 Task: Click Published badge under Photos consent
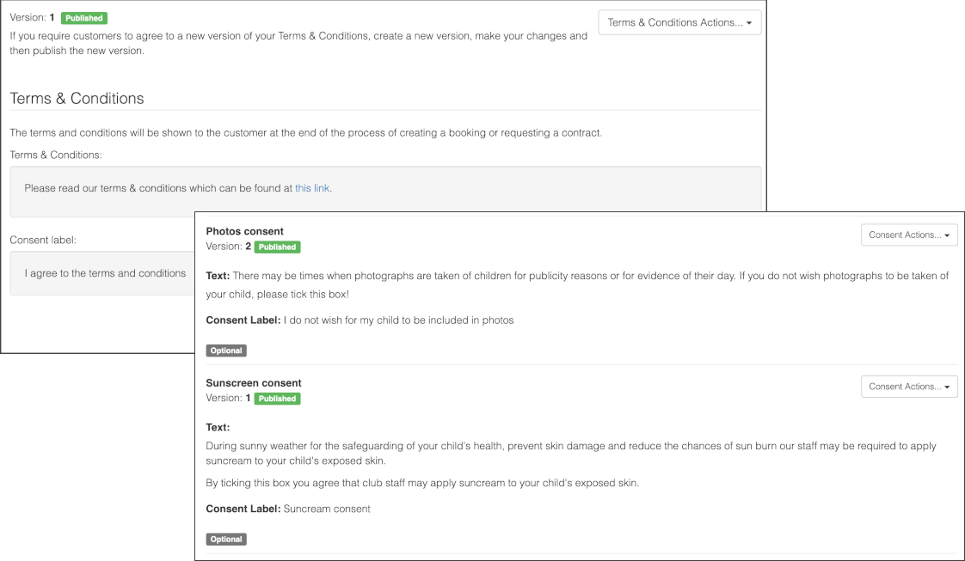pyautogui.click(x=277, y=247)
